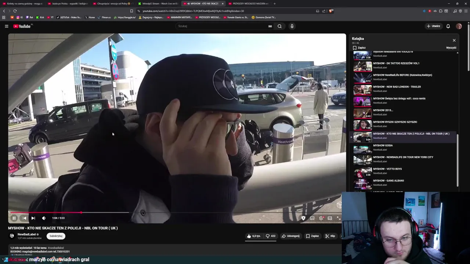The height and width of the screenshot is (264, 470).
Task: Play MYSHOW Święta bez śniegu vol1. coco remix
Action: (404, 101)
